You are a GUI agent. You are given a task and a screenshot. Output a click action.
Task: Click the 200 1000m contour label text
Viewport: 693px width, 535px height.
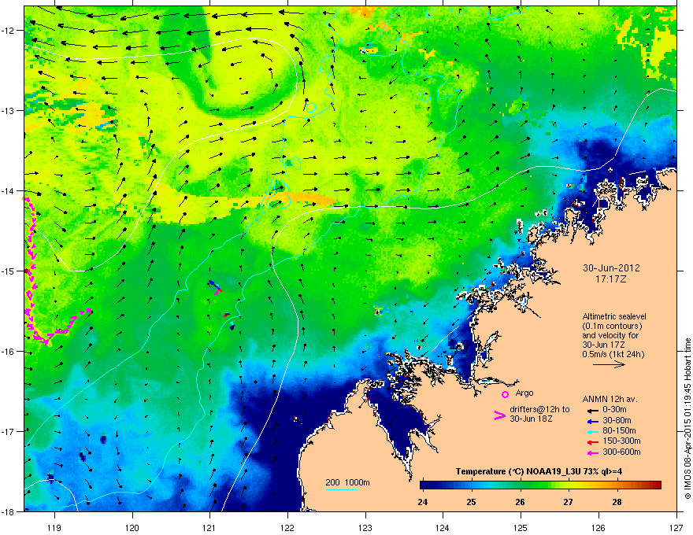(348, 482)
